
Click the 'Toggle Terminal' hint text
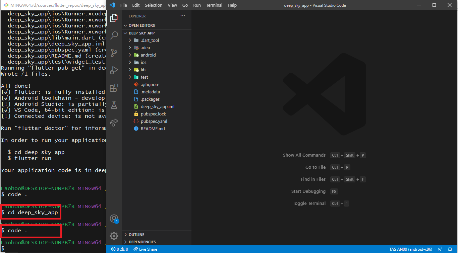[309, 203]
